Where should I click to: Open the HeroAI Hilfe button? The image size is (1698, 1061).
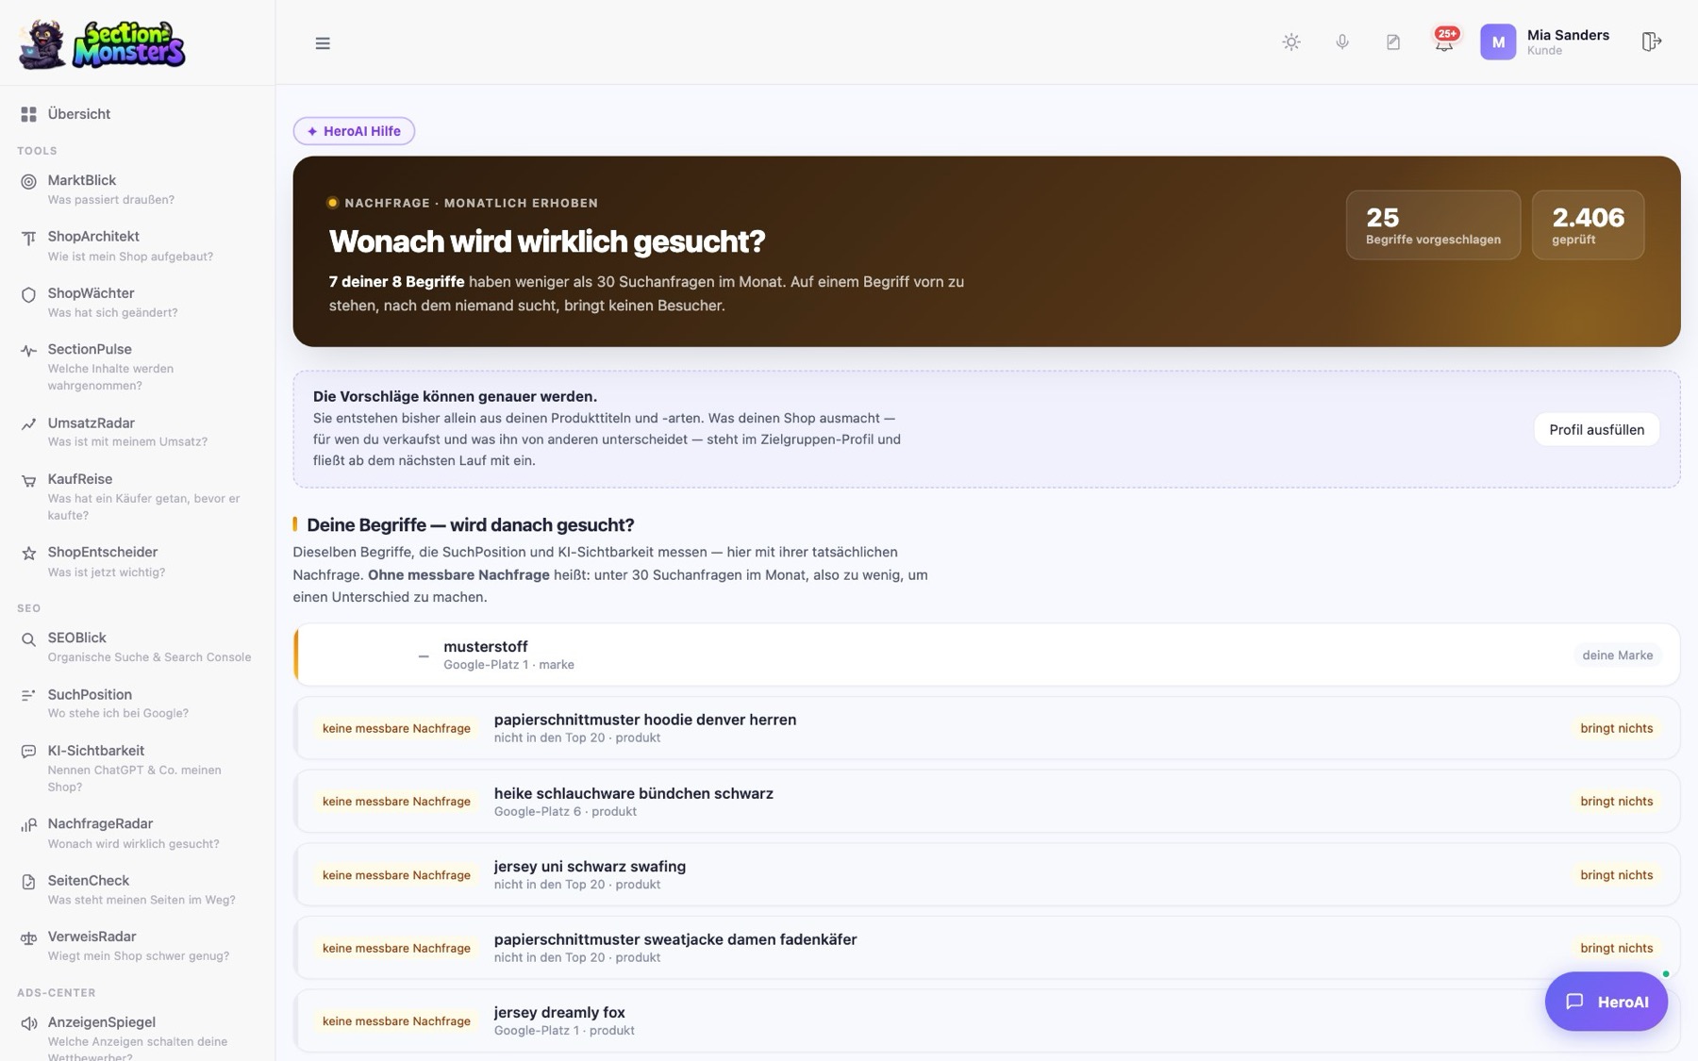354,131
